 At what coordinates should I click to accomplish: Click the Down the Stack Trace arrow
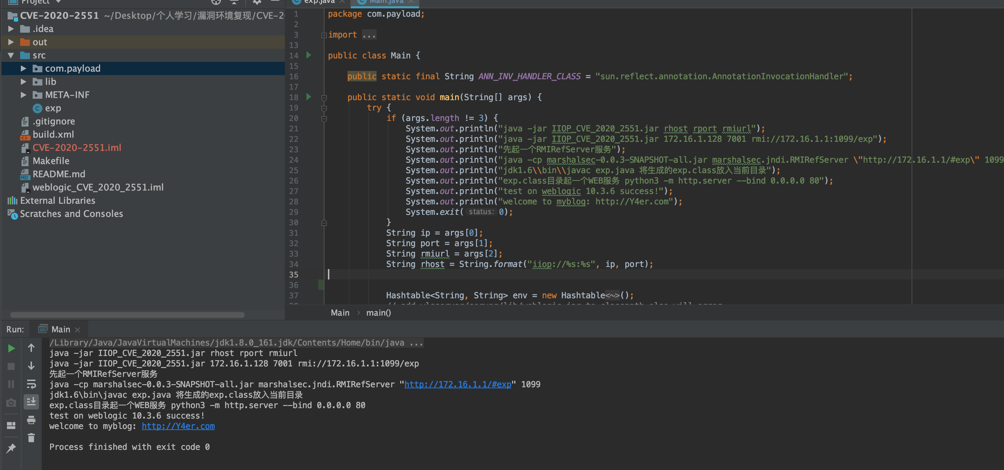click(x=31, y=366)
